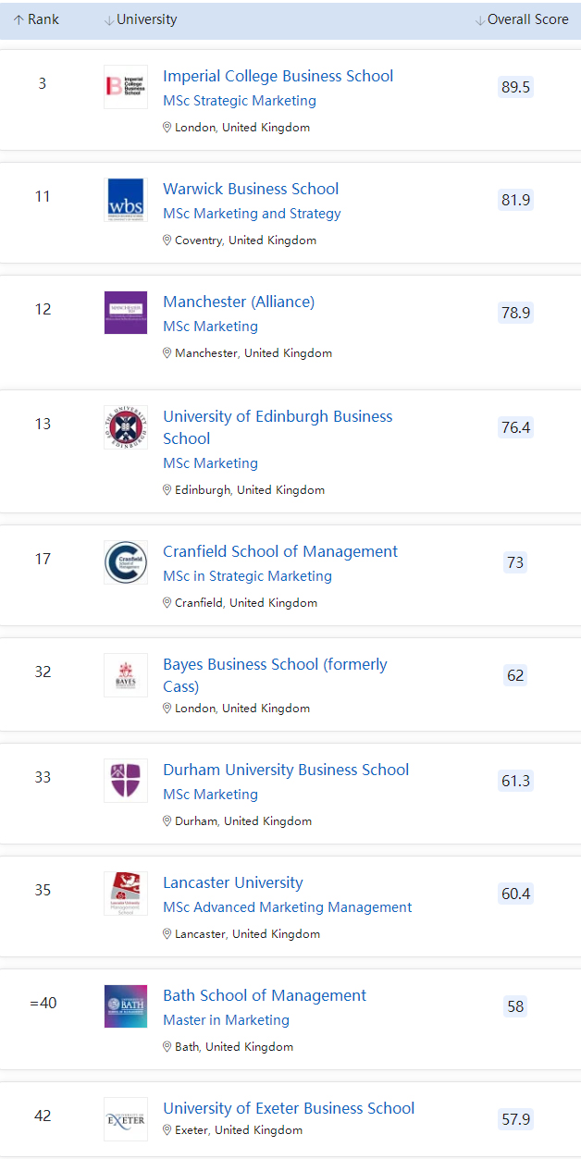
Task: Click the Cranfield School of Management logo
Action: point(126,562)
